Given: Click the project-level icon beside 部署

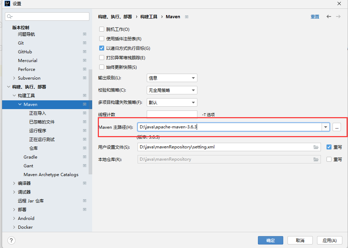Looking at the screenshot, I should coord(84,209).
